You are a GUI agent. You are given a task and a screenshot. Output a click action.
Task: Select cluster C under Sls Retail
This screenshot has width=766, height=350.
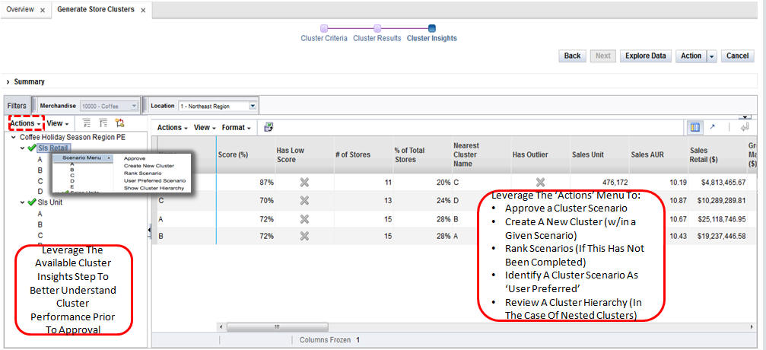point(40,181)
